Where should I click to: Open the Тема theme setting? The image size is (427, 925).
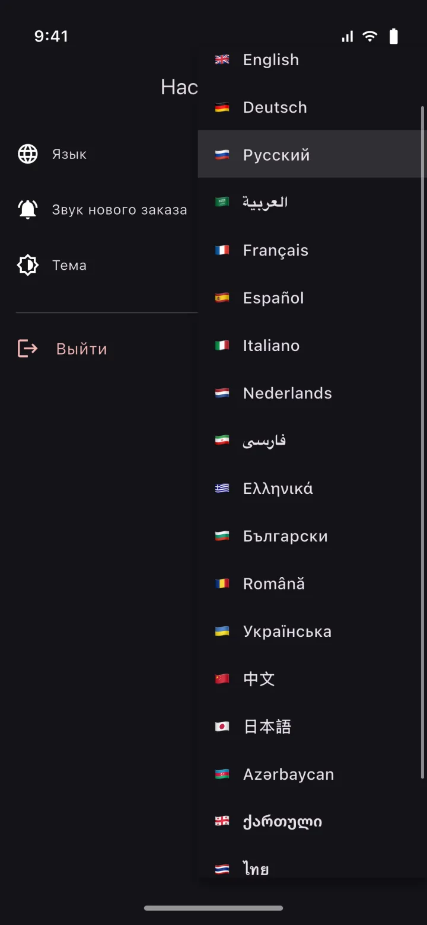107,265
